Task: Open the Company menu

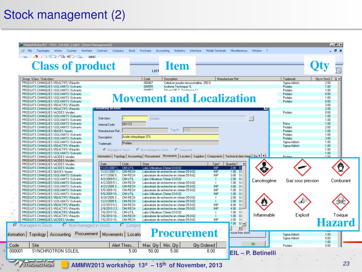Action: 118,51
